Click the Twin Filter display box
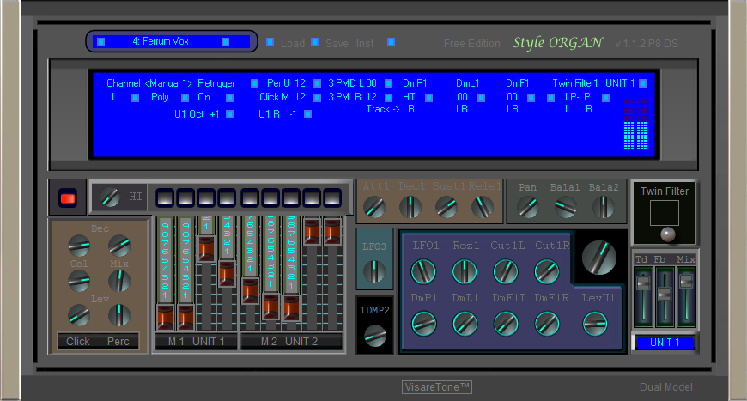 point(664,213)
